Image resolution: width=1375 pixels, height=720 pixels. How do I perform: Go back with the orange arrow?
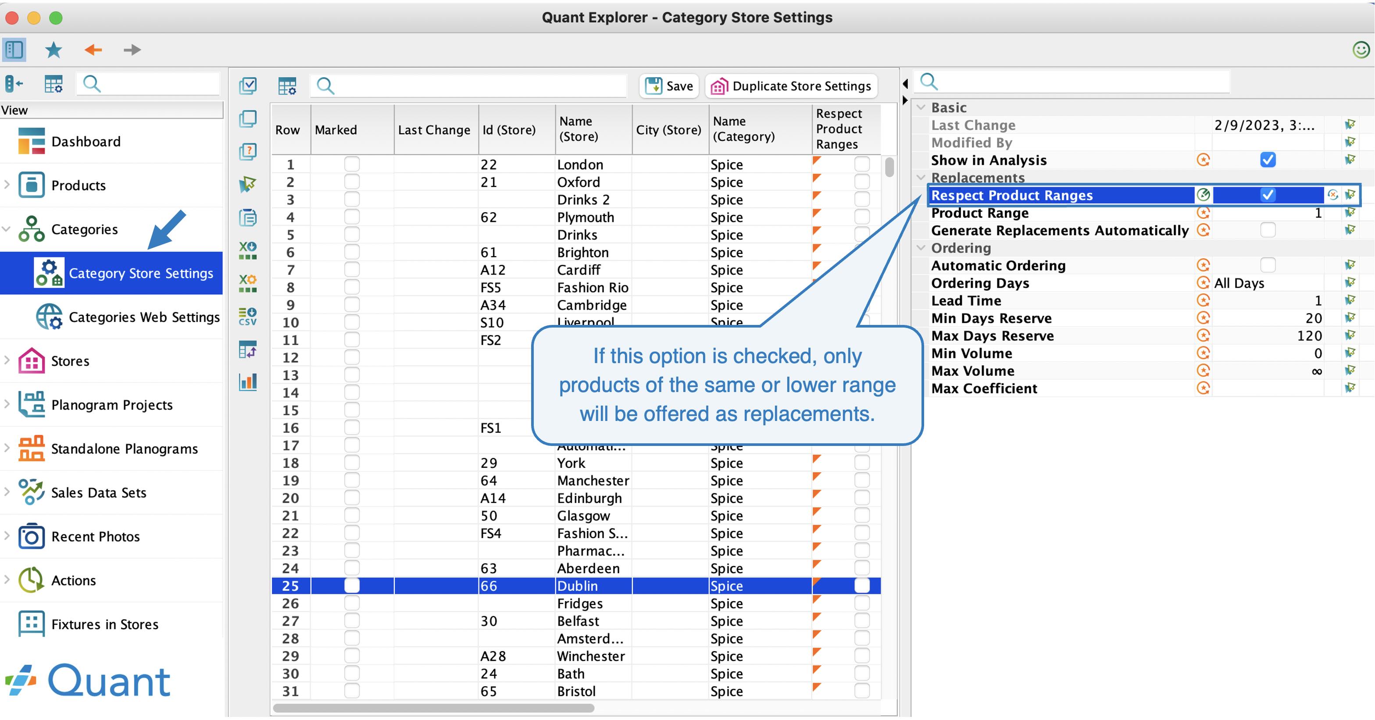[93, 50]
